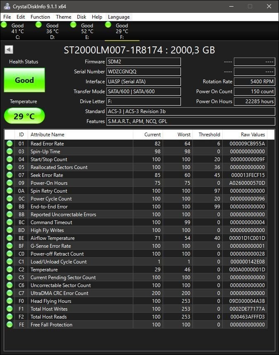The width and height of the screenshot is (279, 355).
Task: Click green status dot for Spin-Up Time
Action: (10, 152)
